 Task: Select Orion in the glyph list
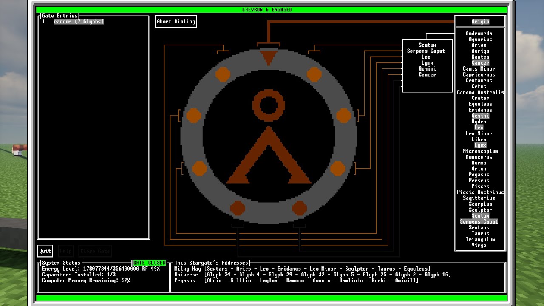click(x=479, y=169)
